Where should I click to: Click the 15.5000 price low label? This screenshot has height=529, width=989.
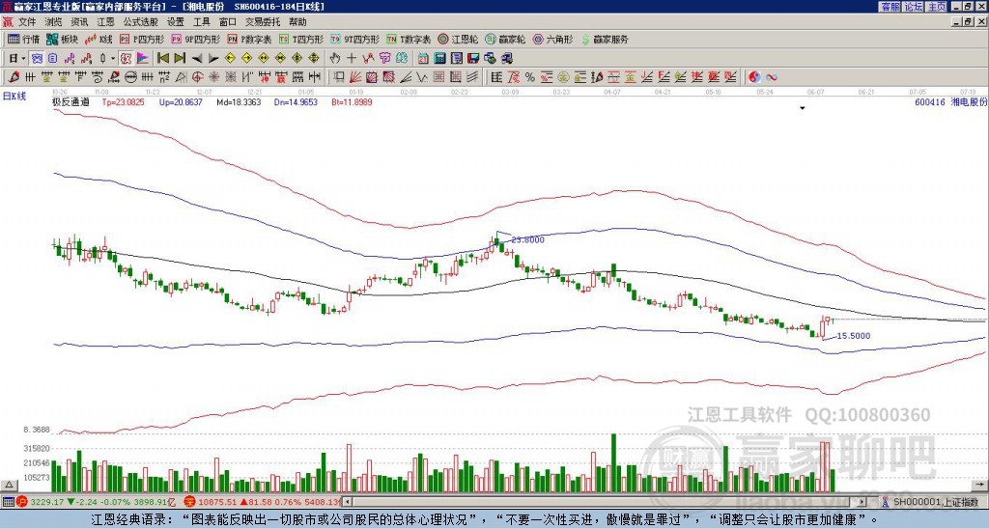(854, 336)
